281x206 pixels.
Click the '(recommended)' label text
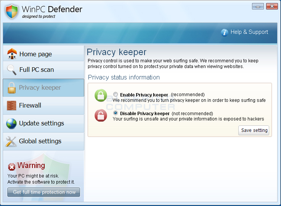click(188, 95)
